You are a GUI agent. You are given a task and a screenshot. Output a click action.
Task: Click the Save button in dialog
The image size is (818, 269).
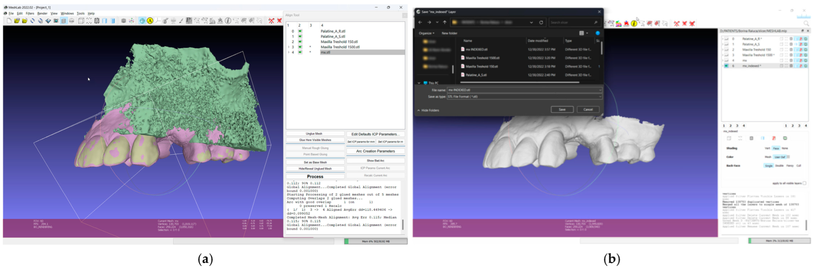click(562, 110)
